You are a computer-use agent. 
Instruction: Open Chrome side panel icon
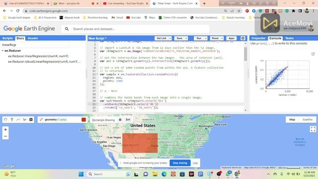[300, 11]
